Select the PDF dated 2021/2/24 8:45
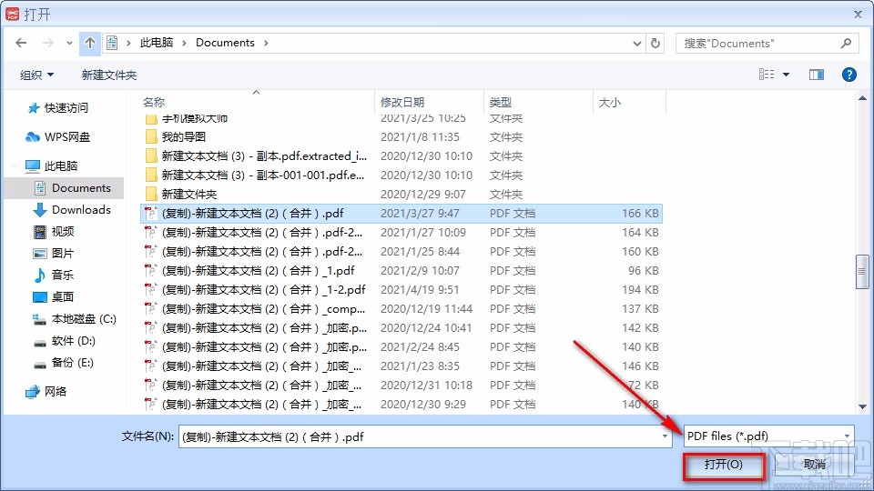Viewport: 874px width, 491px height. tap(401, 346)
